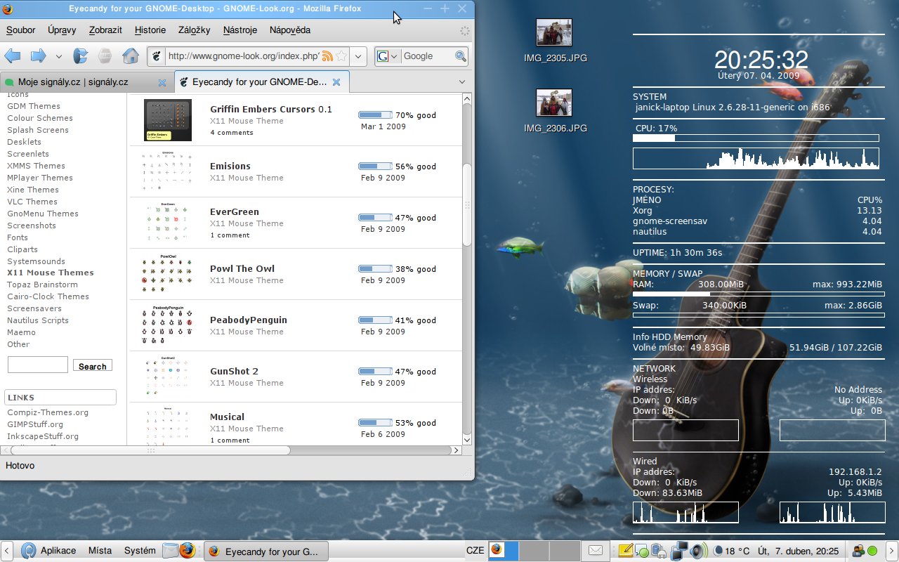Click the 53% good rating bar
The height and width of the screenshot is (562, 899).
[375, 422]
